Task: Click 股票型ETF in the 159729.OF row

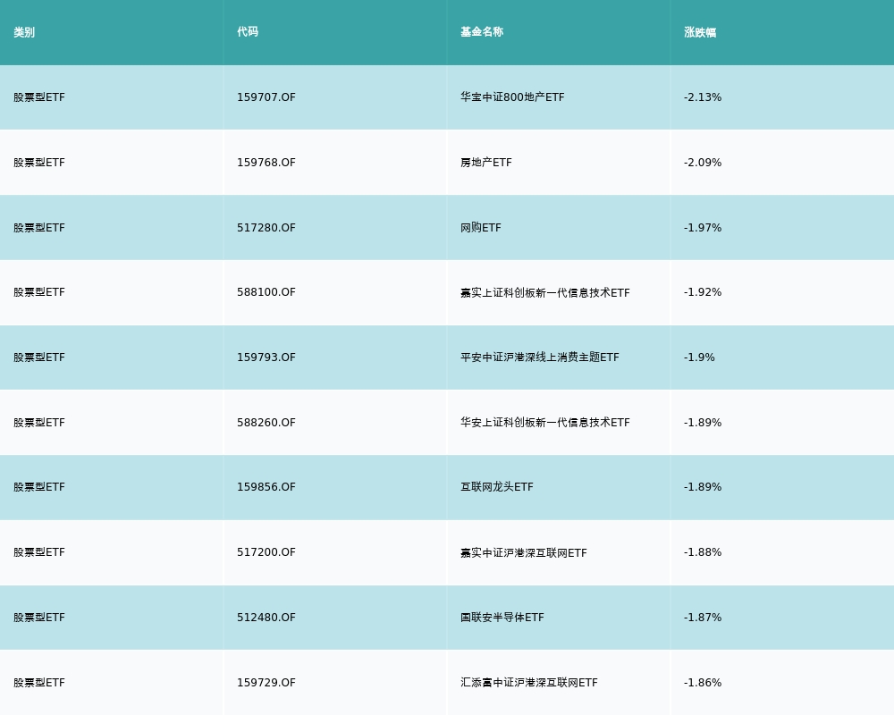Action: point(39,683)
